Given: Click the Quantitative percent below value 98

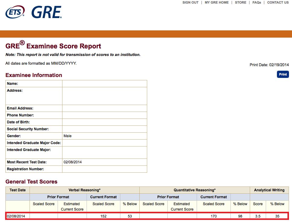Looking at the screenshot, I should click(240, 216).
